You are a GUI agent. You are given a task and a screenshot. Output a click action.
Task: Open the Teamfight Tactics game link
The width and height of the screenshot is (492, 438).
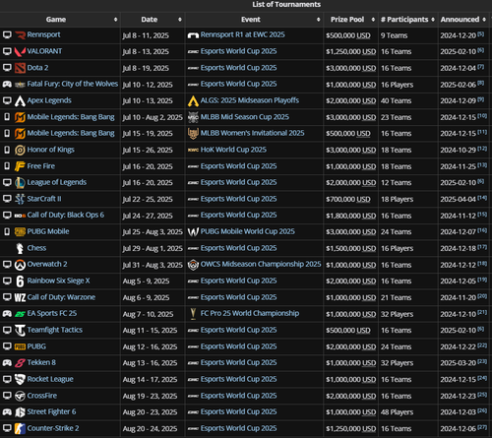point(55,330)
